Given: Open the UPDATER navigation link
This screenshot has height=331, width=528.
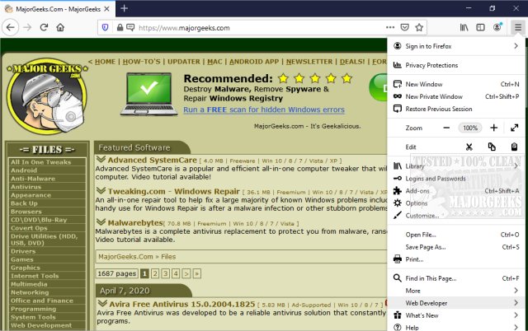Looking at the screenshot, I should pos(184,62).
